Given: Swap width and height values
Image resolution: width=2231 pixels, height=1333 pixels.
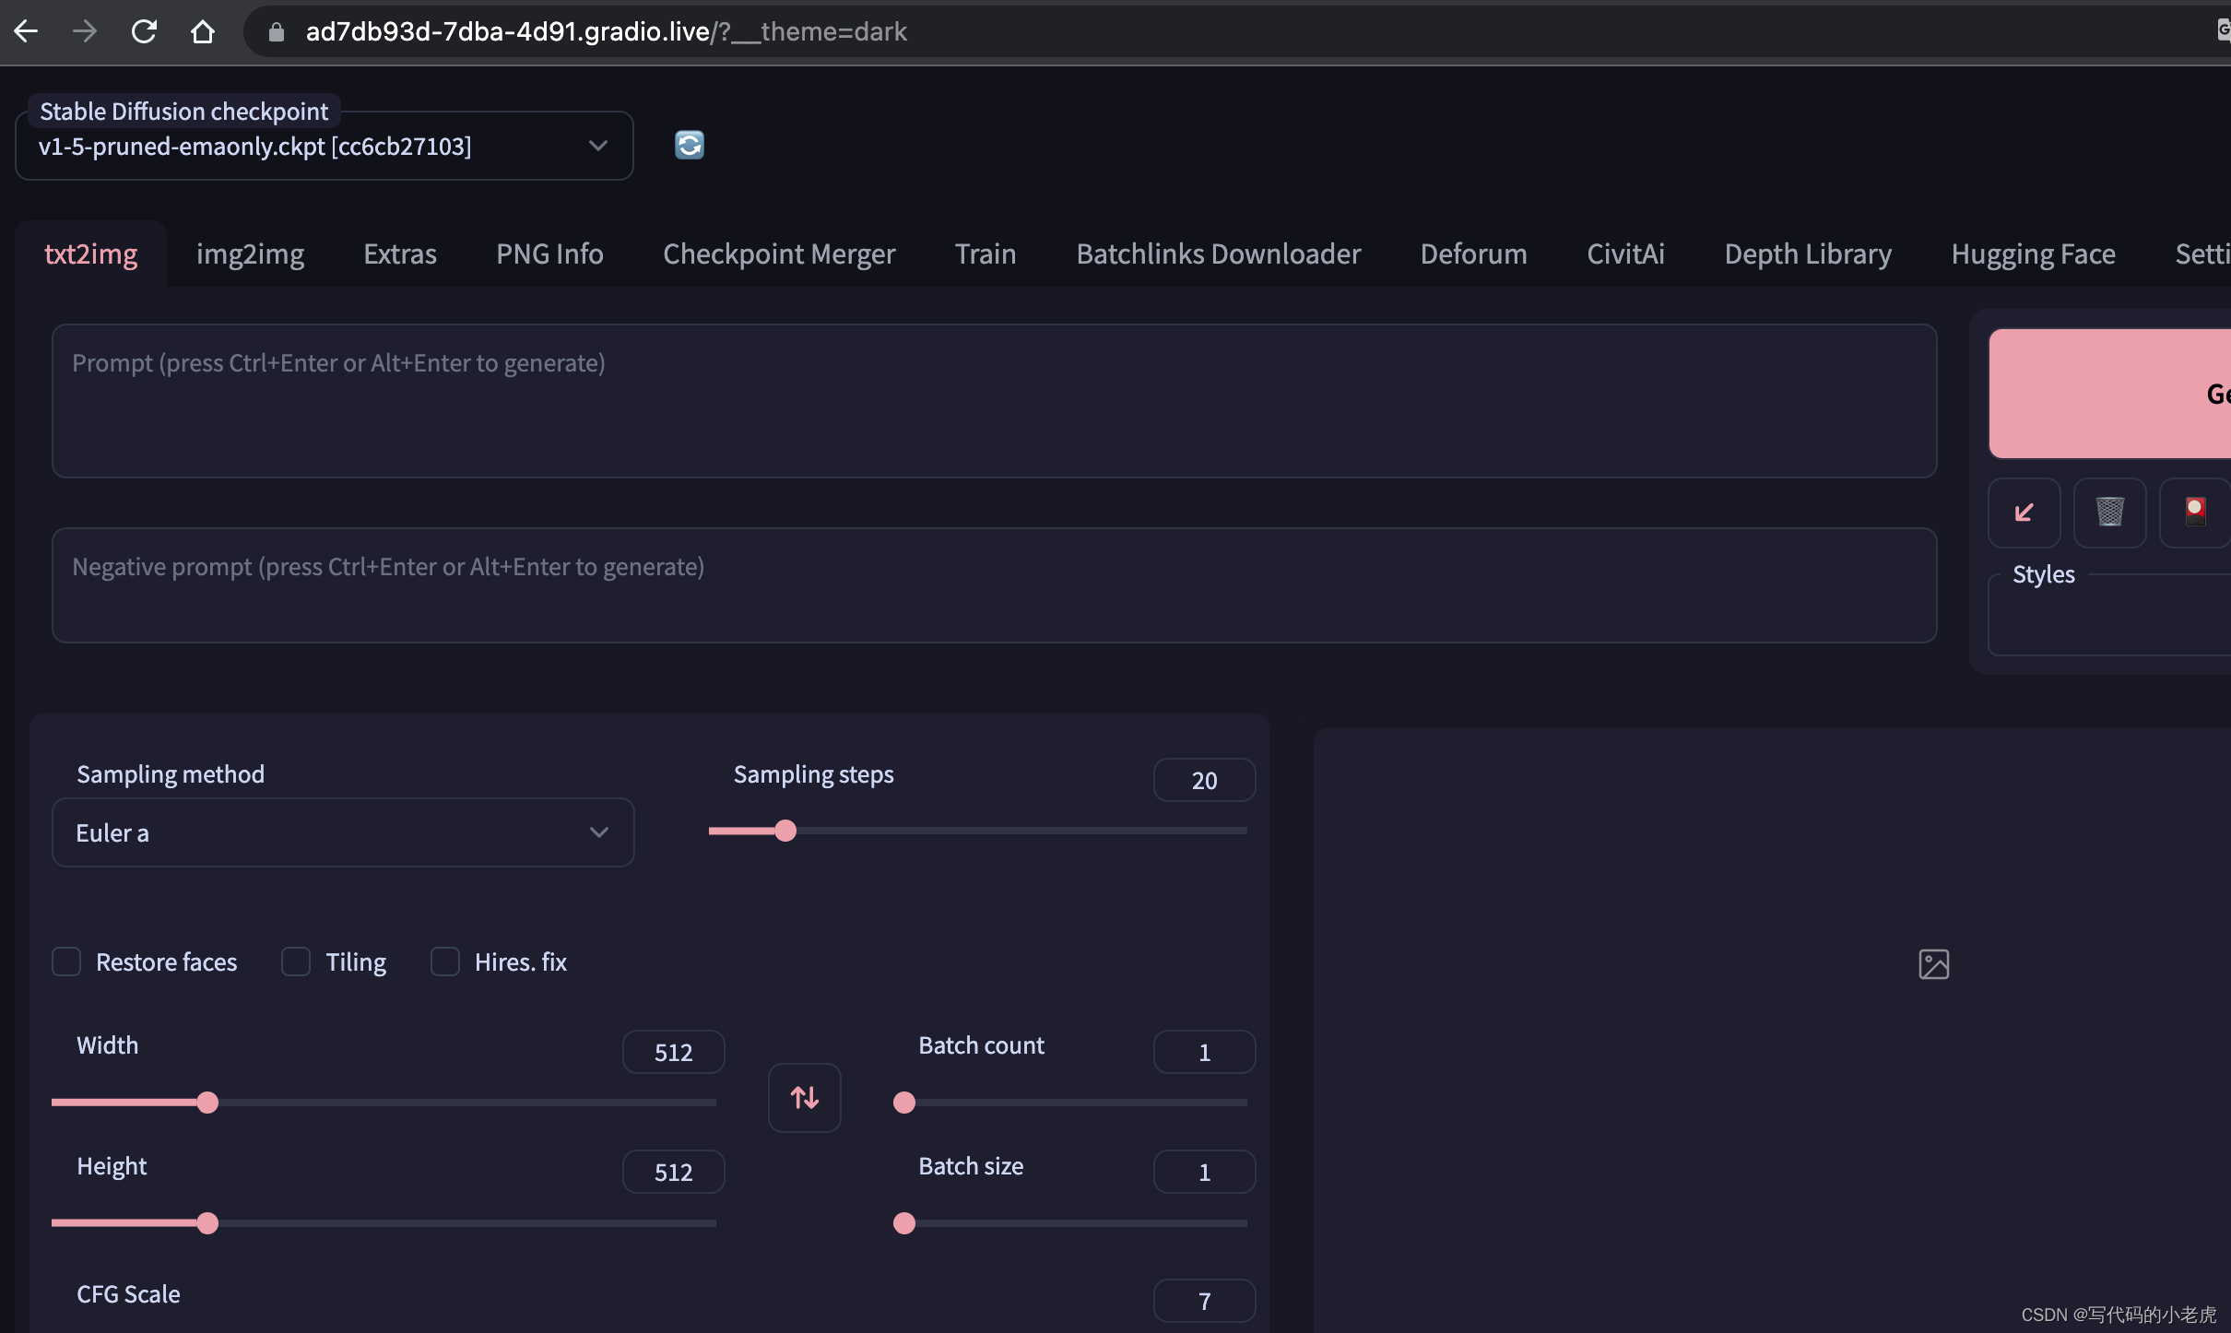Looking at the screenshot, I should [x=804, y=1097].
